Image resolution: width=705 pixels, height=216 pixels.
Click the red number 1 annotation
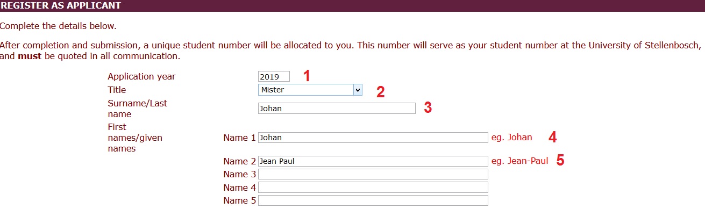[x=307, y=76]
